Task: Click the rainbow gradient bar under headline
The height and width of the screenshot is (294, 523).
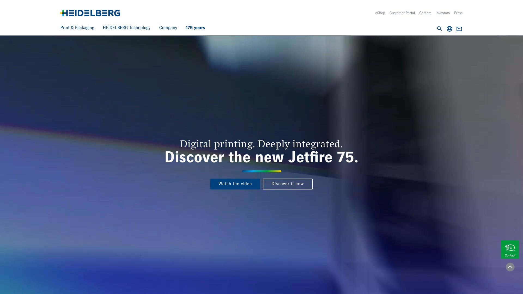Action: tap(262, 171)
